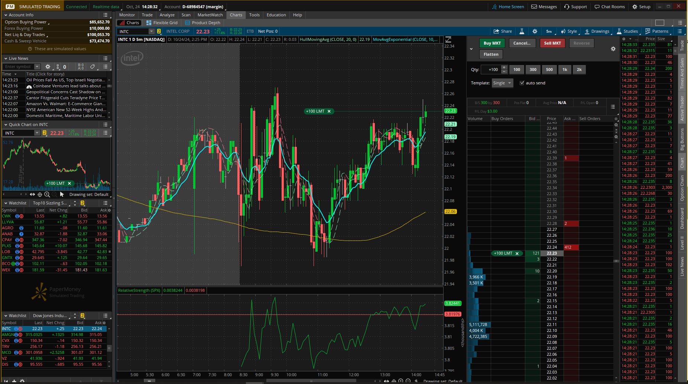This screenshot has height=384, width=688.
Task: Click the Qty +100 input field
Action: tap(491, 70)
